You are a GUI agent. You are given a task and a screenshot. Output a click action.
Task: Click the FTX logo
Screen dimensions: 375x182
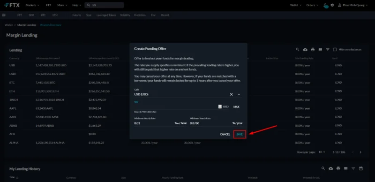point(12,5)
